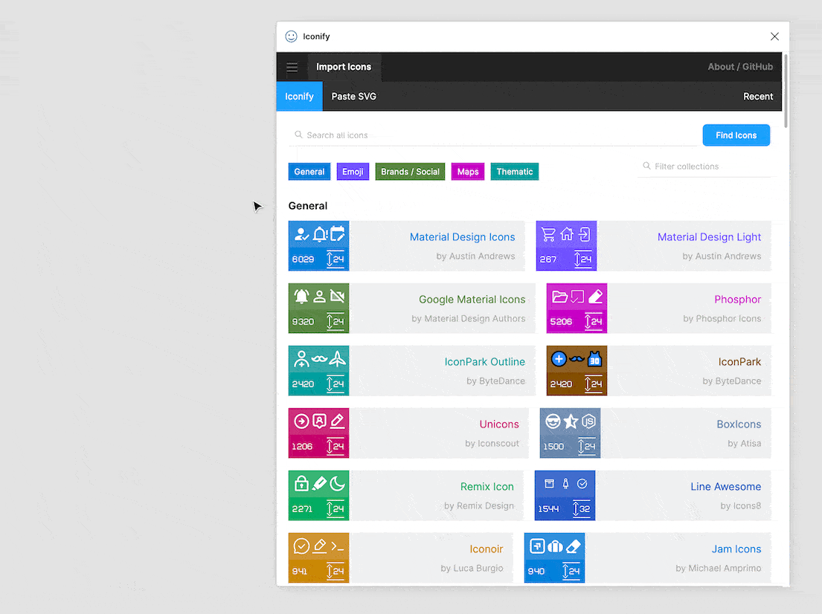Click the Material Design Icons preview tile
The width and height of the screenshot is (822, 614).
pyautogui.click(x=318, y=246)
